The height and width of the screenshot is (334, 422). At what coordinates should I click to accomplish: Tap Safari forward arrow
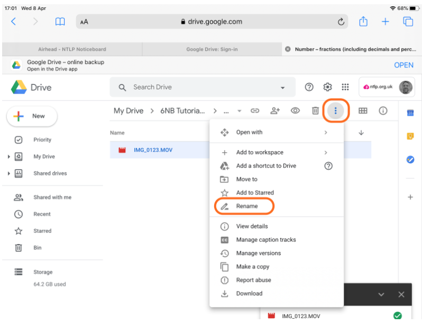tap(35, 22)
